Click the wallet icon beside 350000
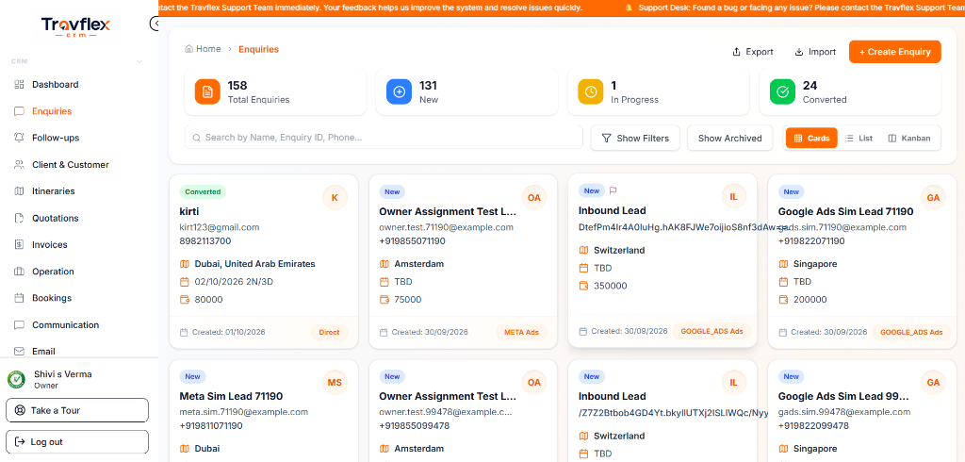Image resolution: width=965 pixels, height=462 pixels. [584, 286]
